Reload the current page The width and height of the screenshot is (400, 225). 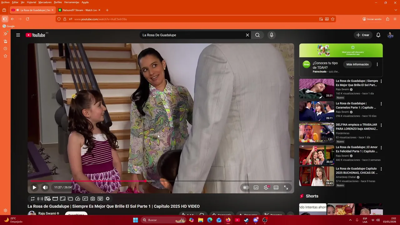click(x=27, y=19)
